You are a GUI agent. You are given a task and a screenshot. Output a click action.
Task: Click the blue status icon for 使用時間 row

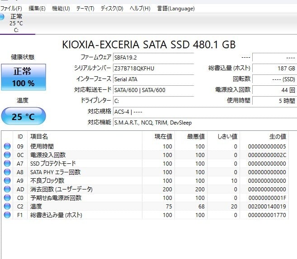point(7,146)
